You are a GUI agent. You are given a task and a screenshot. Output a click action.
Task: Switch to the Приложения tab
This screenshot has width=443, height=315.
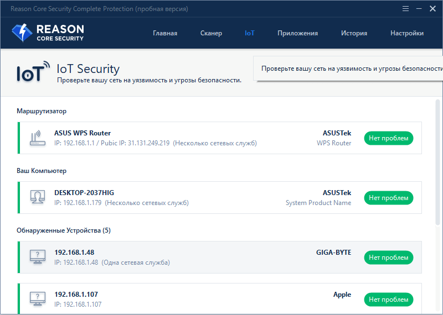pos(297,33)
